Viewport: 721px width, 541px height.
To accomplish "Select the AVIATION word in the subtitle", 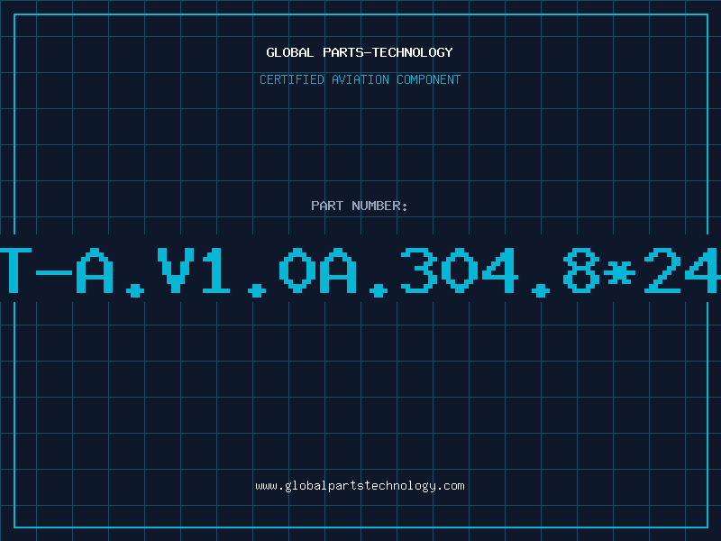I will (360, 79).
